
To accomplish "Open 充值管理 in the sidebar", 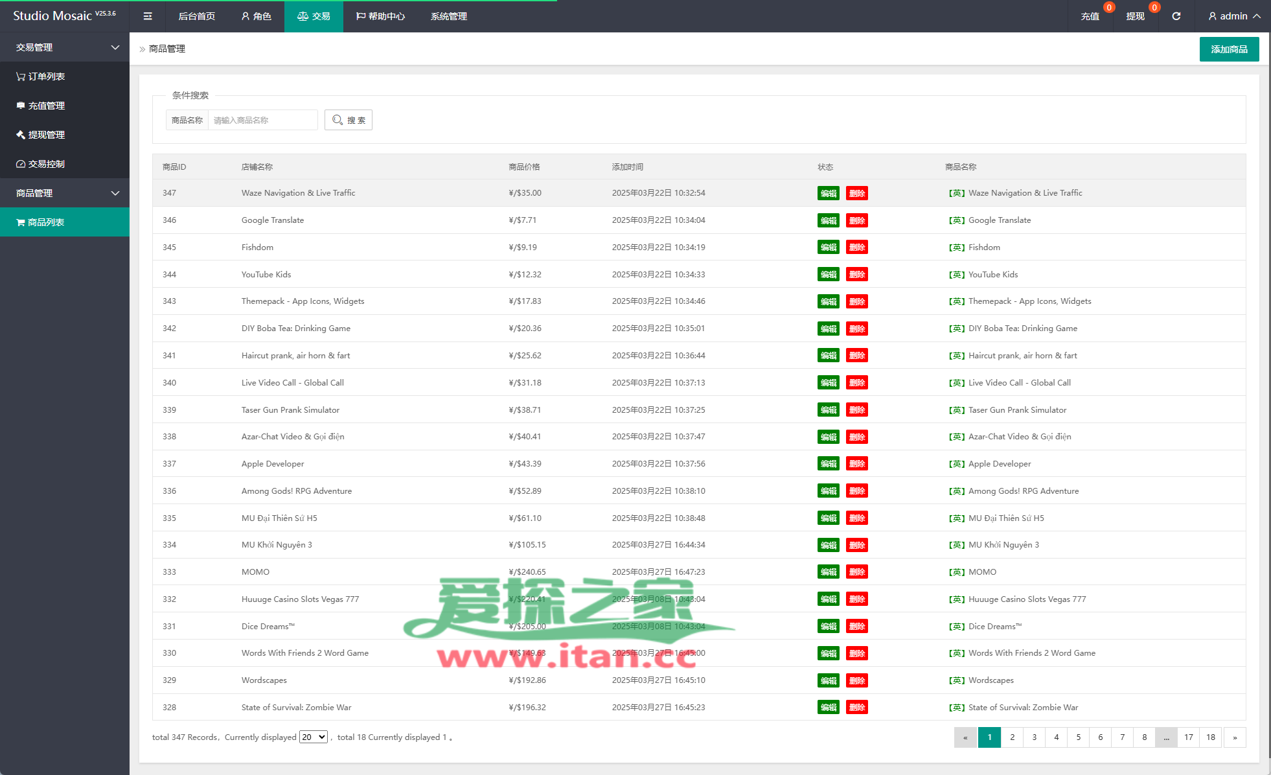I will pyautogui.click(x=65, y=106).
